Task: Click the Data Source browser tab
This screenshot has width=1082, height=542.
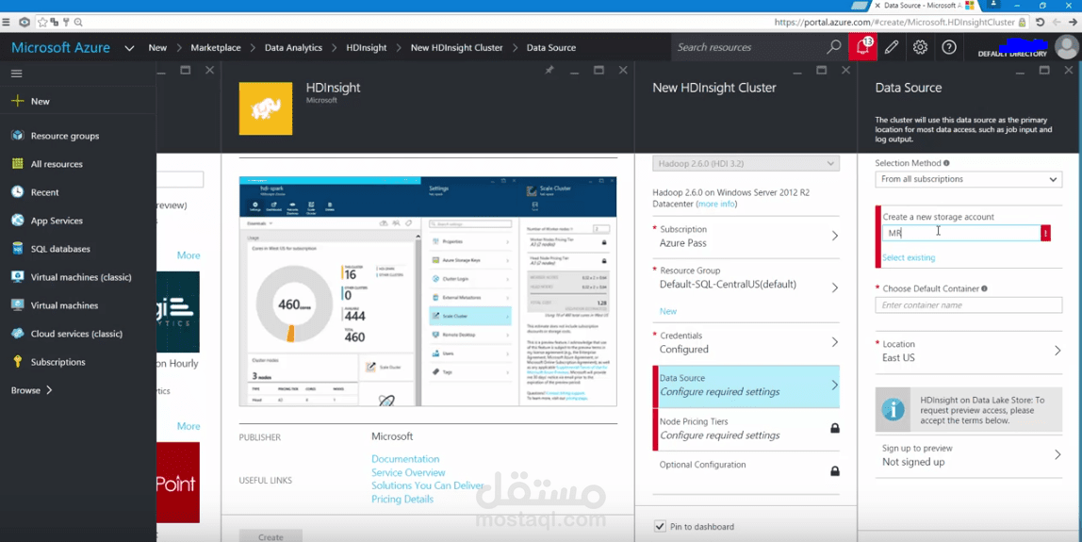Action: [924, 6]
